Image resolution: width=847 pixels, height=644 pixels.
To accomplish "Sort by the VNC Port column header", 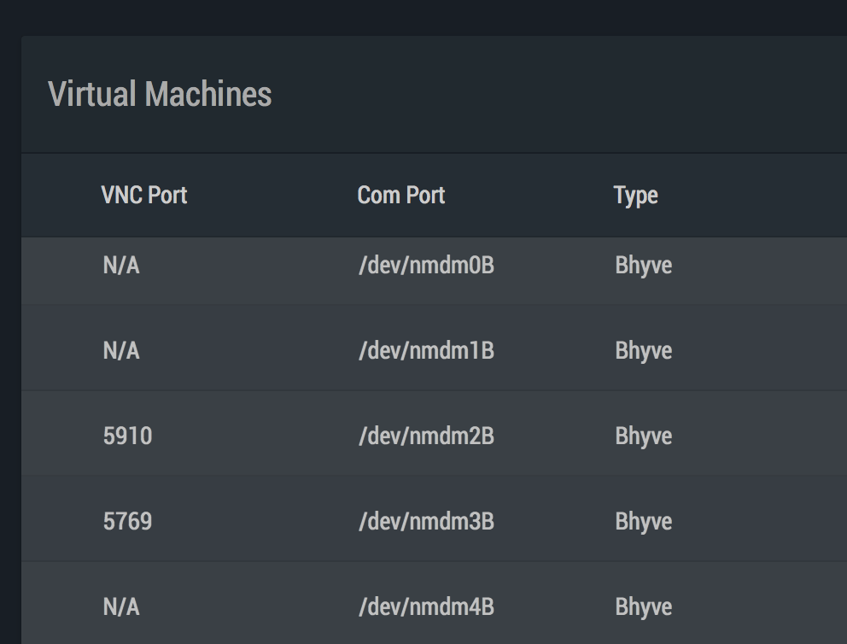I will pyautogui.click(x=144, y=195).
